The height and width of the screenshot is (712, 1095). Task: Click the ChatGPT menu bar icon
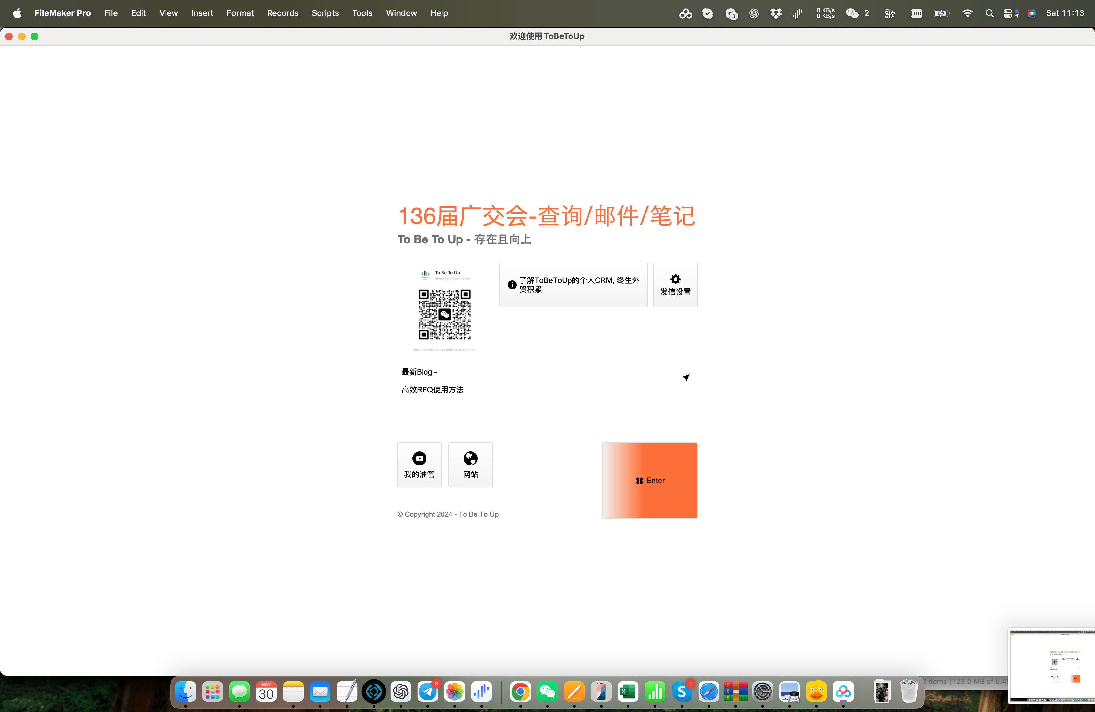coord(754,13)
